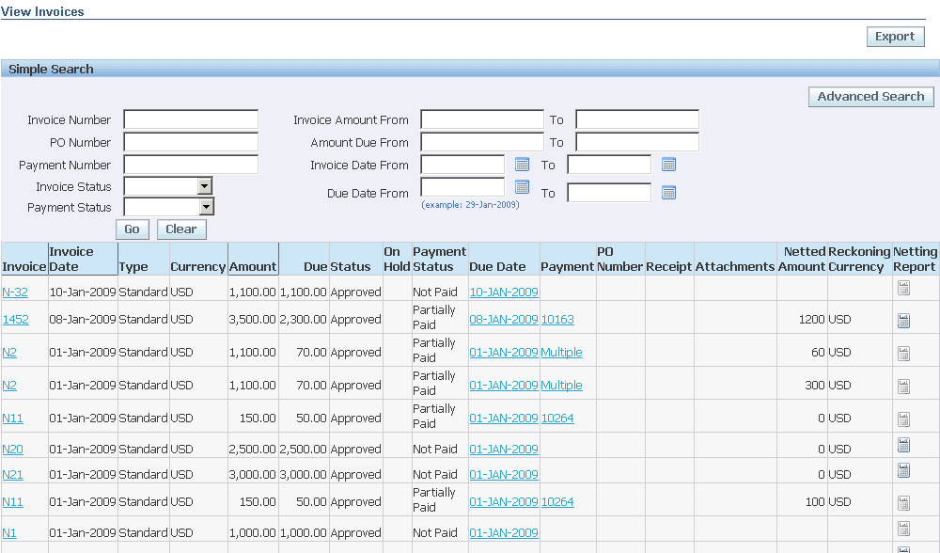The height and width of the screenshot is (553, 940).
Task: Open calendar picker for Invoice Date To
Action: pyautogui.click(x=668, y=165)
